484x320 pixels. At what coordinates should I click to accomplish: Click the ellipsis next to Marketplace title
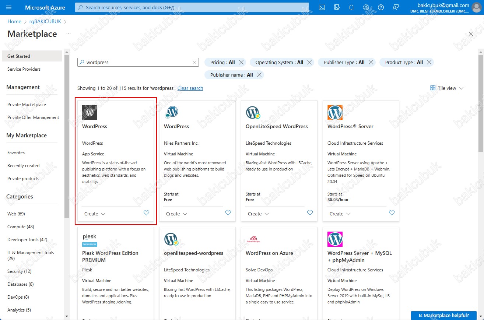69,34
